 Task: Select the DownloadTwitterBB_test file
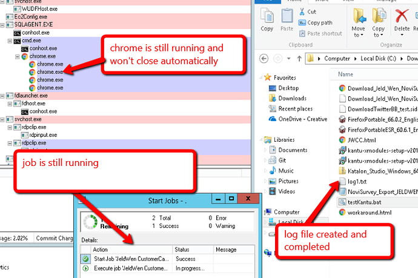382,109
